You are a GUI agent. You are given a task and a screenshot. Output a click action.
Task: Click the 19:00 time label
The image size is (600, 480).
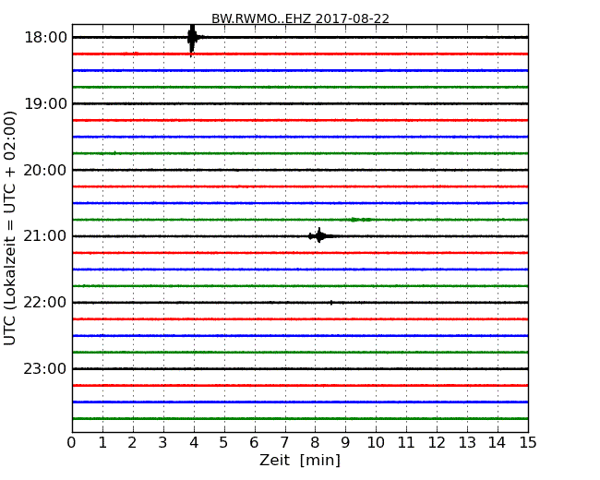tap(45, 103)
